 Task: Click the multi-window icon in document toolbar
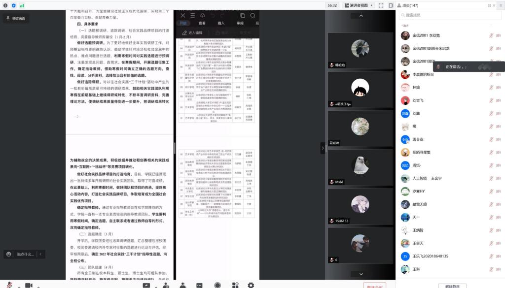[243, 15]
